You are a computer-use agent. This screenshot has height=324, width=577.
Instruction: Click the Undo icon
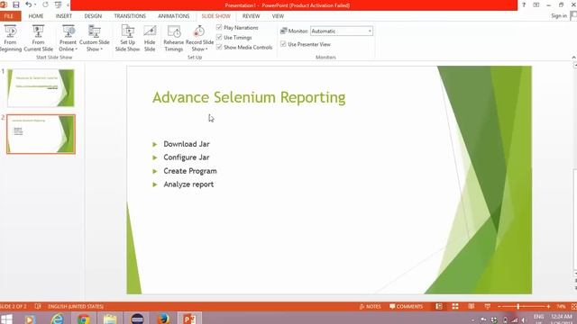pos(28,4)
